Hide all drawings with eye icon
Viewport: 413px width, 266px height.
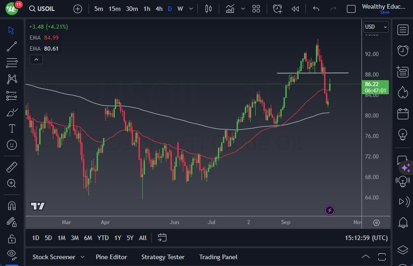click(x=12, y=254)
